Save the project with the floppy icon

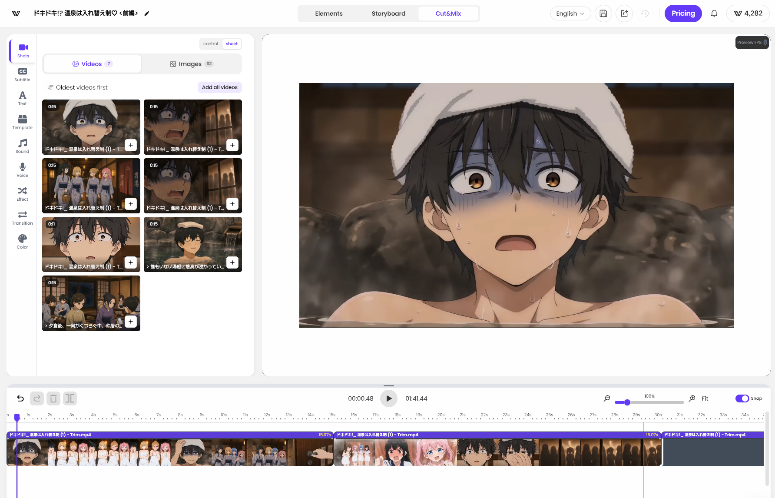pyautogui.click(x=603, y=13)
